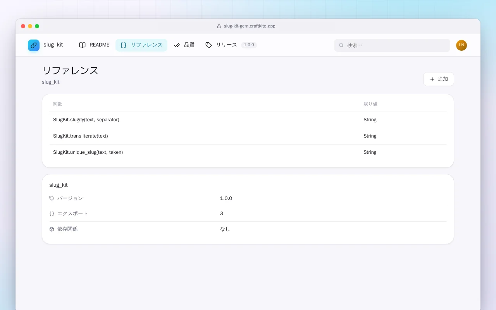Image resolution: width=496 pixels, height=310 pixels.
Task: Click the slug_kit title of details card
Action: pyautogui.click(x=59, y=185)
